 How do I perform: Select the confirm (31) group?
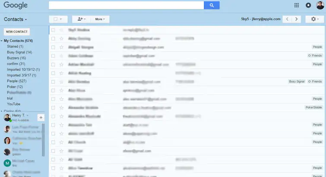(x=16, y=64)
